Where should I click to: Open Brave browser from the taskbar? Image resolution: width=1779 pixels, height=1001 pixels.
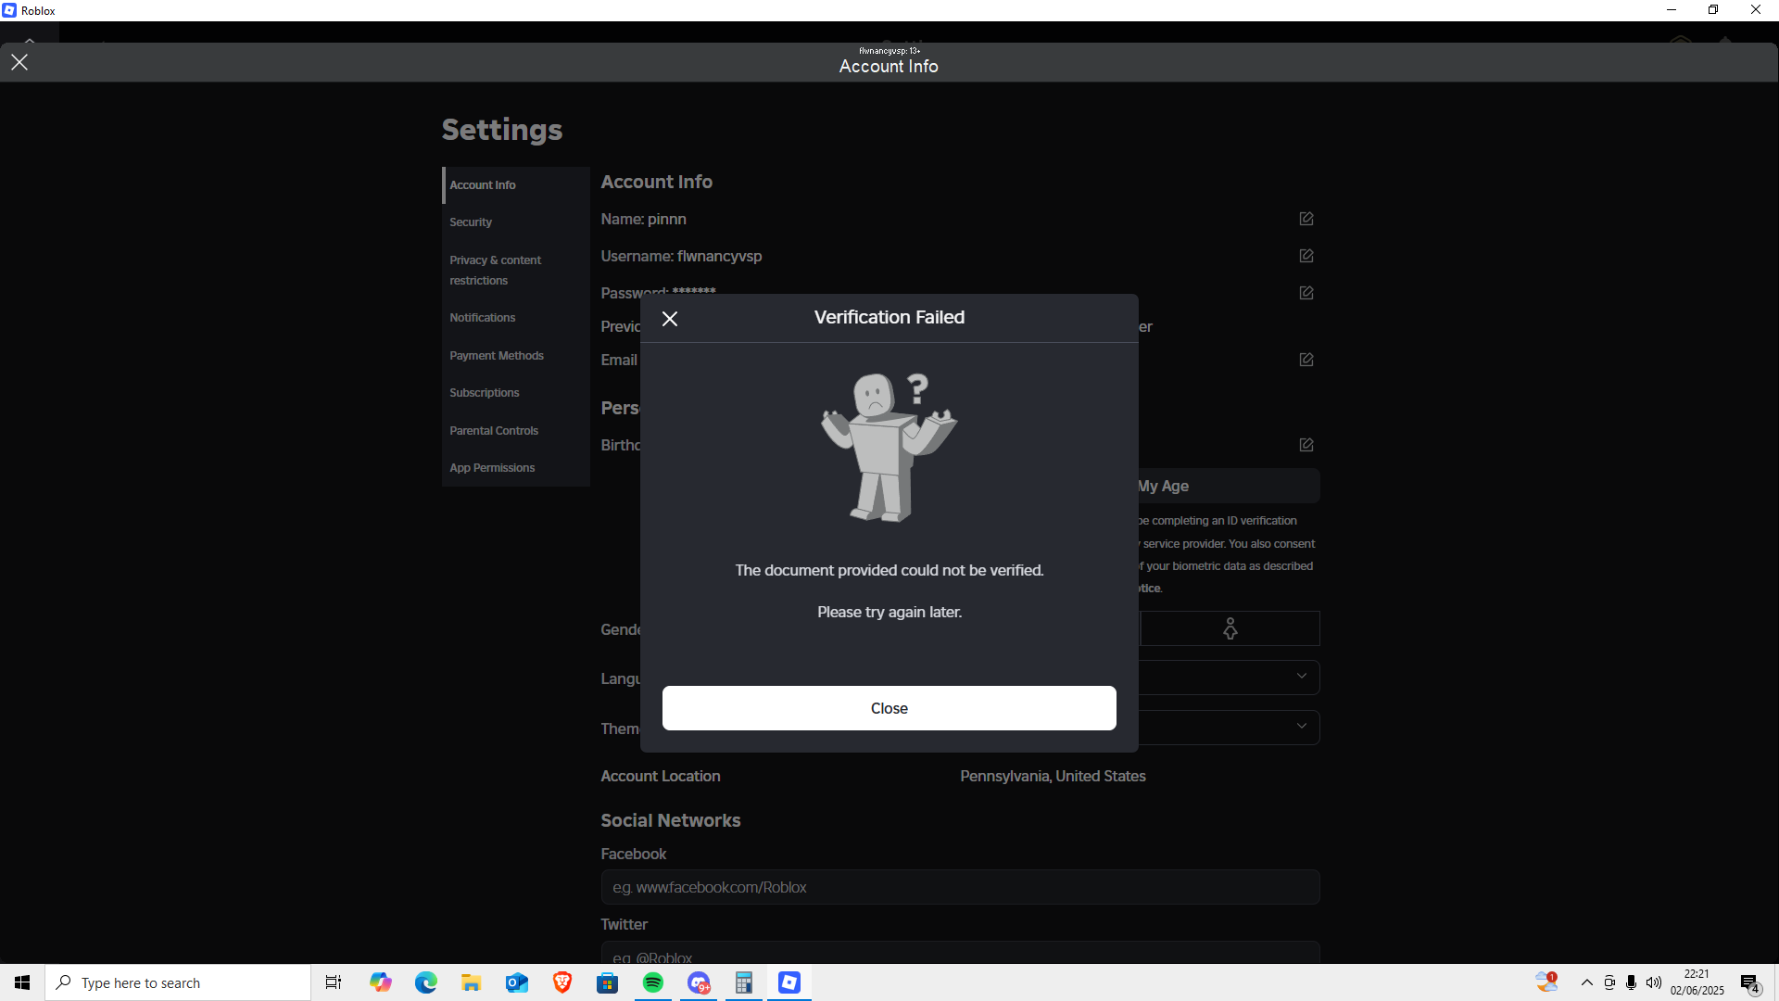[562, 982]
